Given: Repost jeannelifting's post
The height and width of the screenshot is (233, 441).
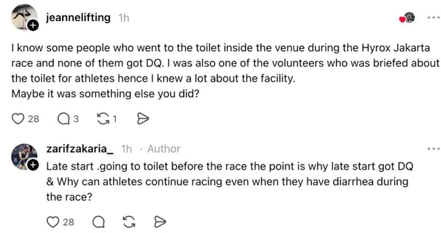Looking at the screenshot, I should coord(103,118).
